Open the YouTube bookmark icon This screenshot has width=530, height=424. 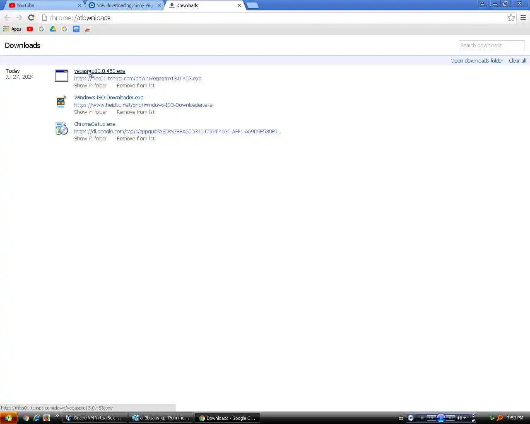tap(30, 29)
